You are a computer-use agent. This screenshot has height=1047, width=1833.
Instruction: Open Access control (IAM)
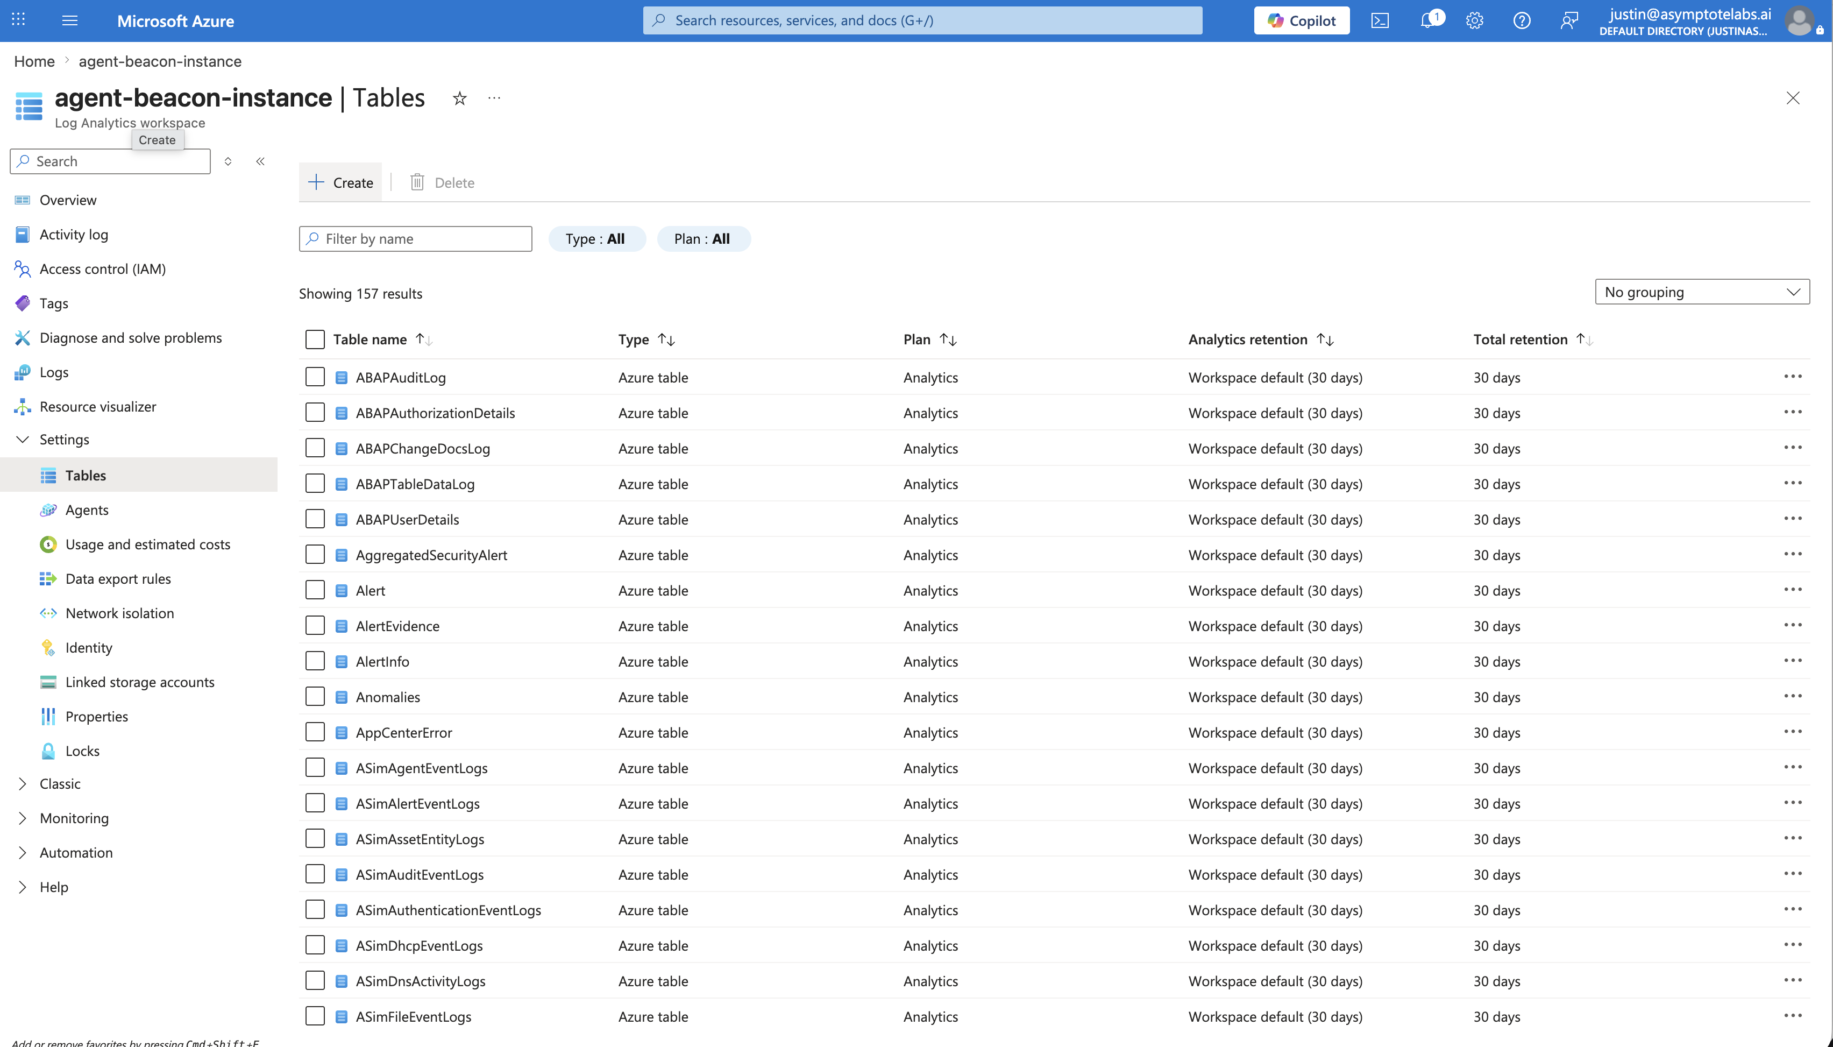(x=102, y=269)
